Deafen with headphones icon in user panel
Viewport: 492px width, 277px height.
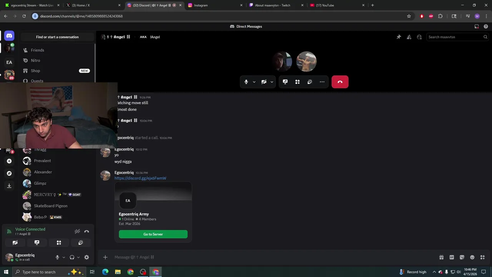[x=72, y=257]
